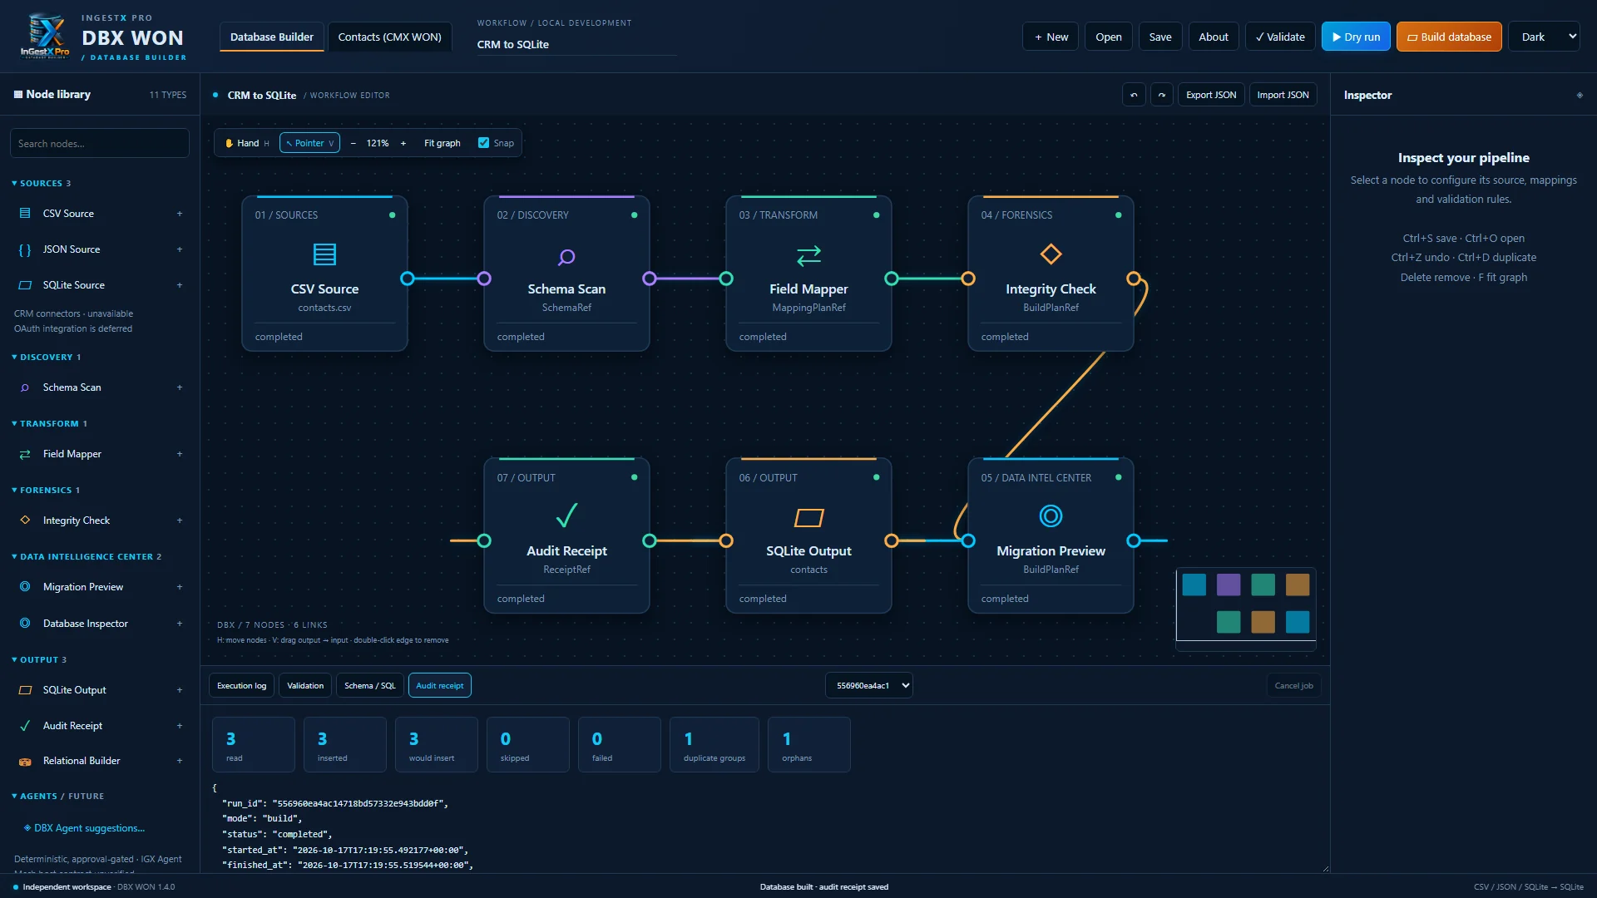Click the DBX WON logo
This screenshot has height=898, width=1597.
(x=45, y=37)
